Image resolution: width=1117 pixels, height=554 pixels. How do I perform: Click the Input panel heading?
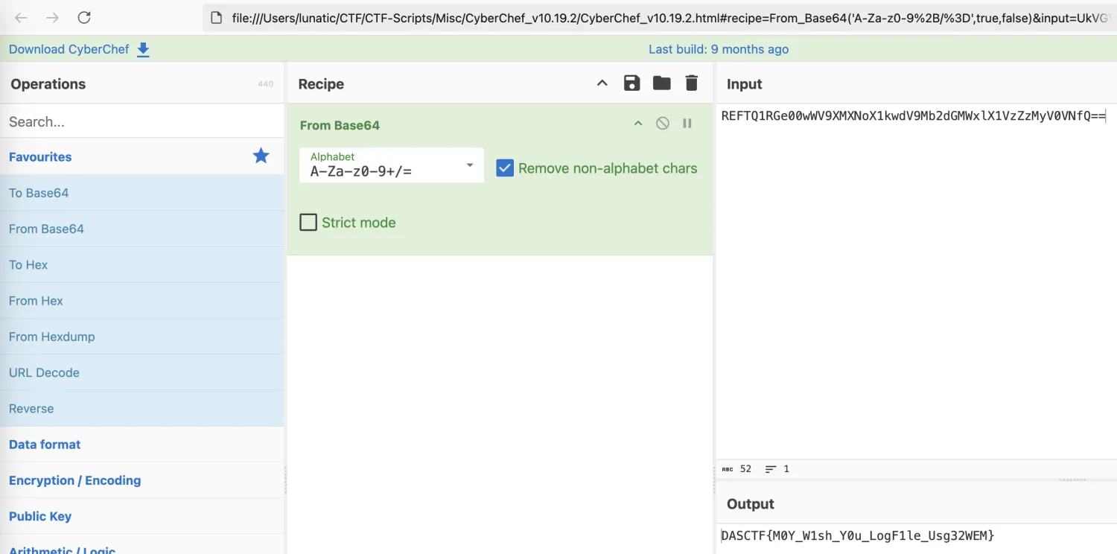[x=745, y=84]
